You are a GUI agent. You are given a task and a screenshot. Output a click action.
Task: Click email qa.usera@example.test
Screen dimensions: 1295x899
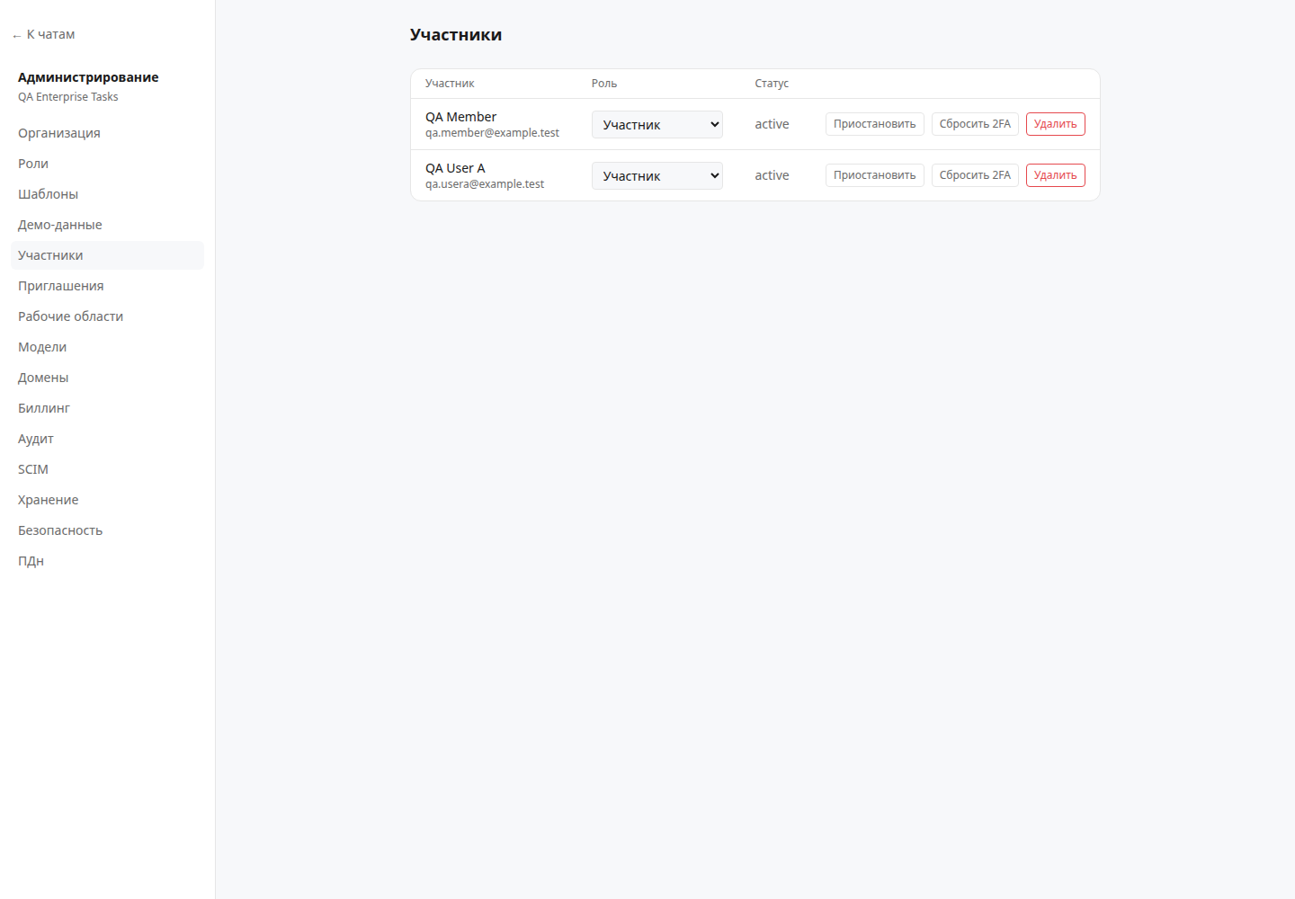click(485, 184)
